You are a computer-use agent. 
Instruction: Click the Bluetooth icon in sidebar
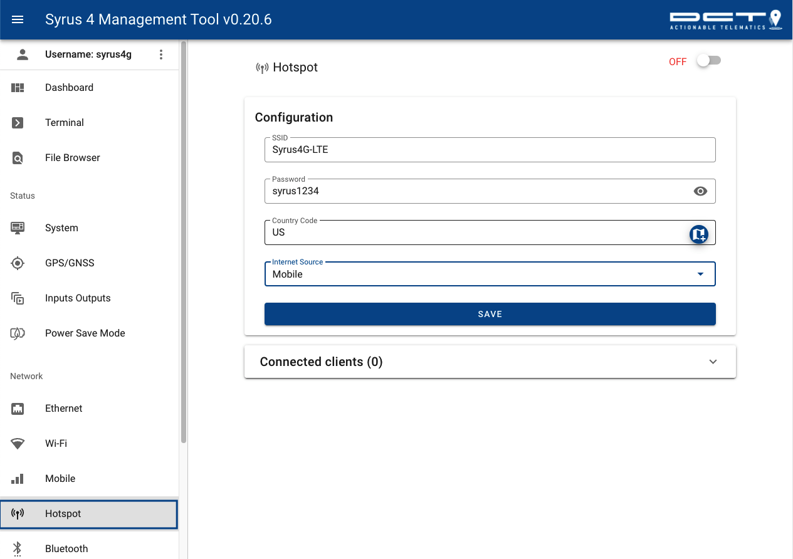tap(18, 549)
